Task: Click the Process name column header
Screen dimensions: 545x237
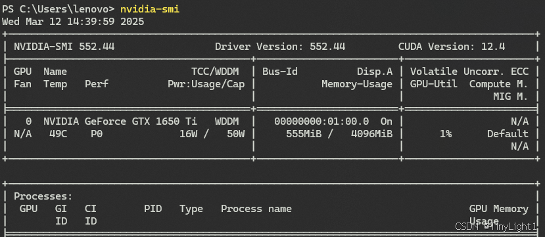Action: [256, 209]
